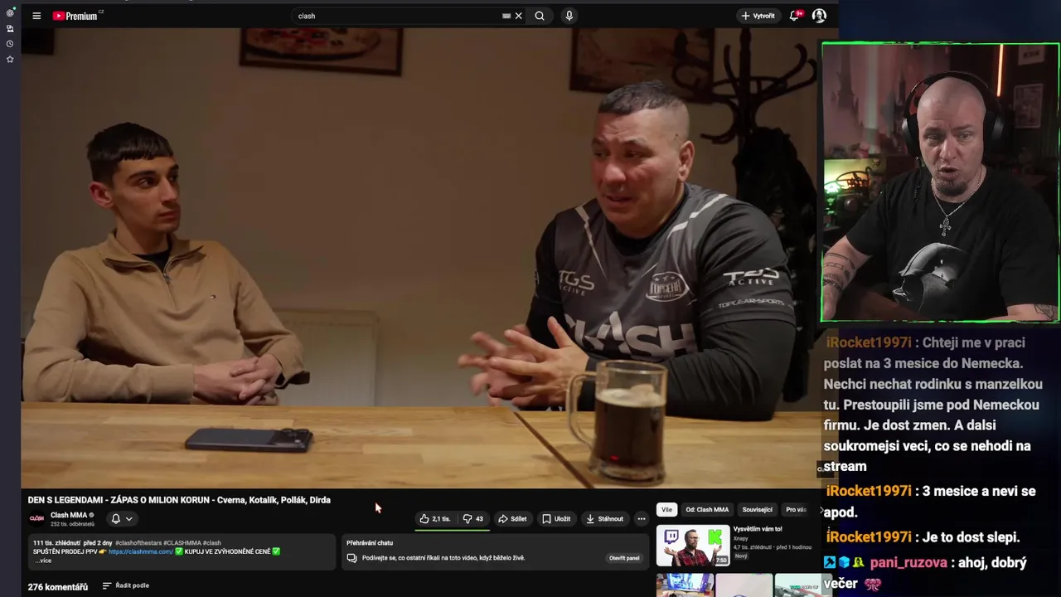Viewport: 1061px width, 597px height.
Task: Select the Pro vás filter chip
Action: click(796, 510)
